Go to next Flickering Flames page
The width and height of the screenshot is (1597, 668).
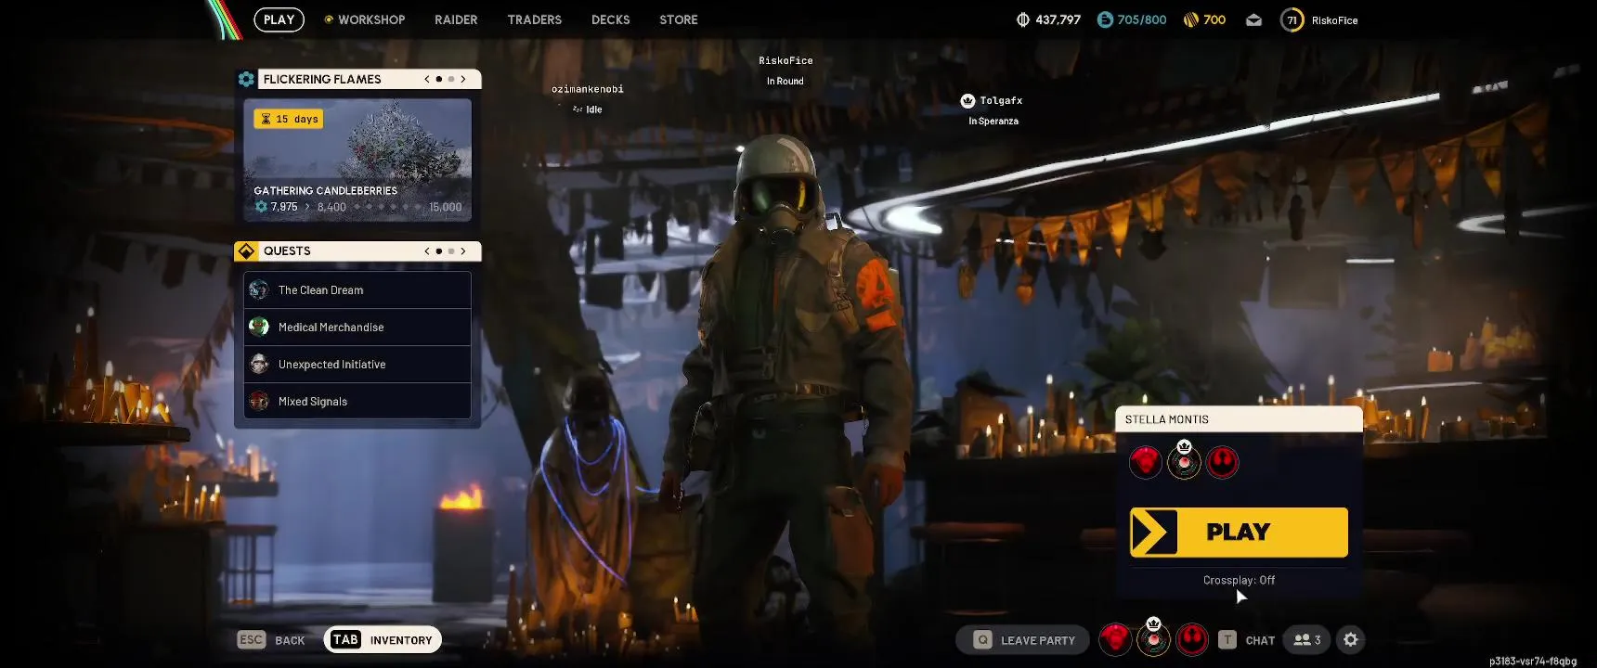tap(463, 79)
